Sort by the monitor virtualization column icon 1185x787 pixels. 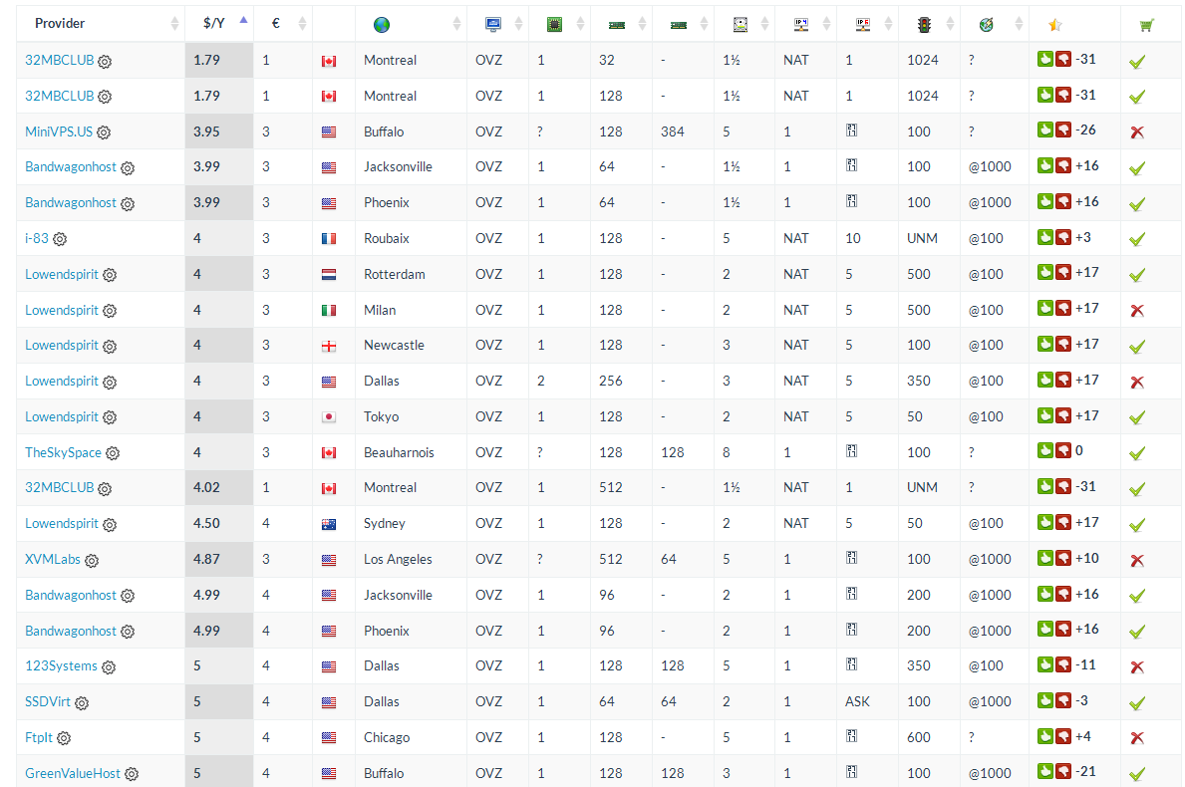click(x=492, y=24)
